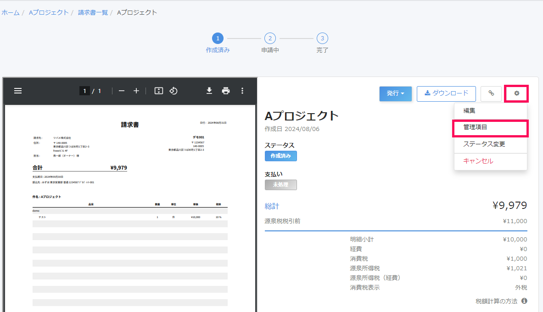This screenshot has width=543, height=312.
Task: Click the info icon beside 税額計算の方法
Action: [x=524, y=301]
